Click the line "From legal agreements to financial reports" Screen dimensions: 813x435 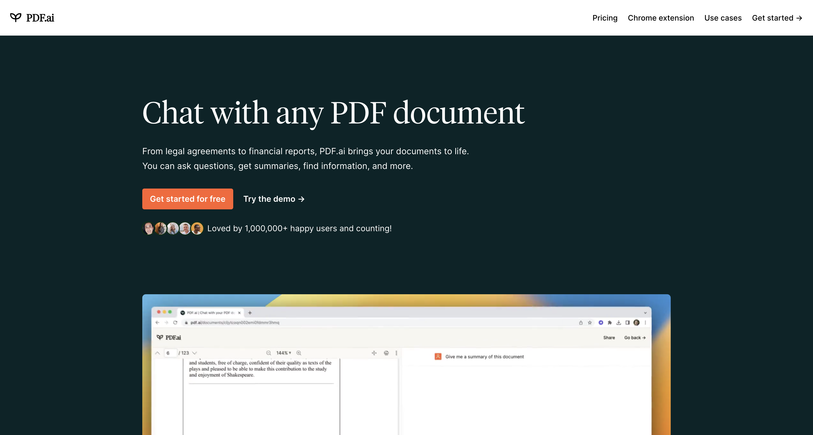click(305, 151)
